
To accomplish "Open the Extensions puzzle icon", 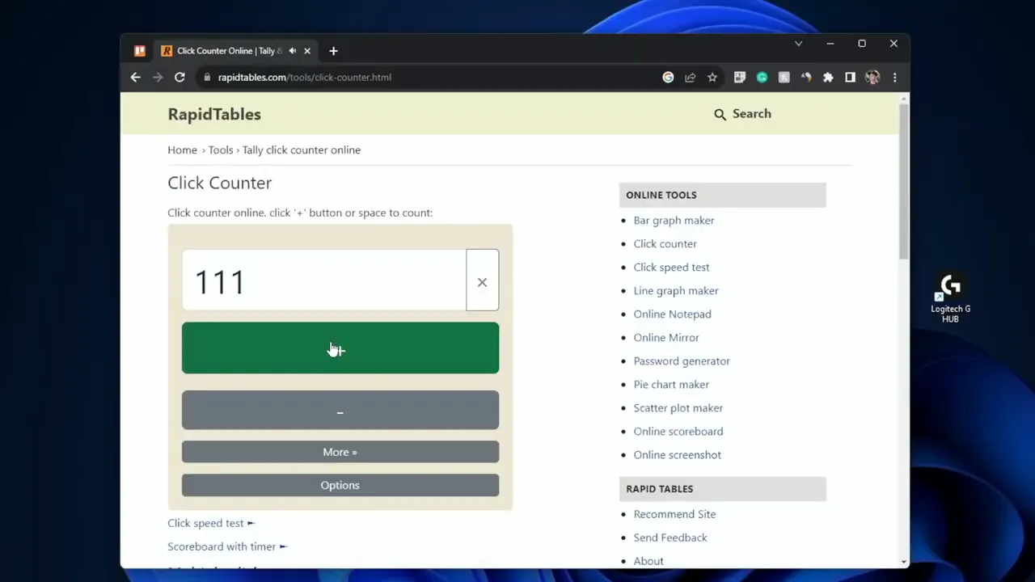I will tap(828, 78).
